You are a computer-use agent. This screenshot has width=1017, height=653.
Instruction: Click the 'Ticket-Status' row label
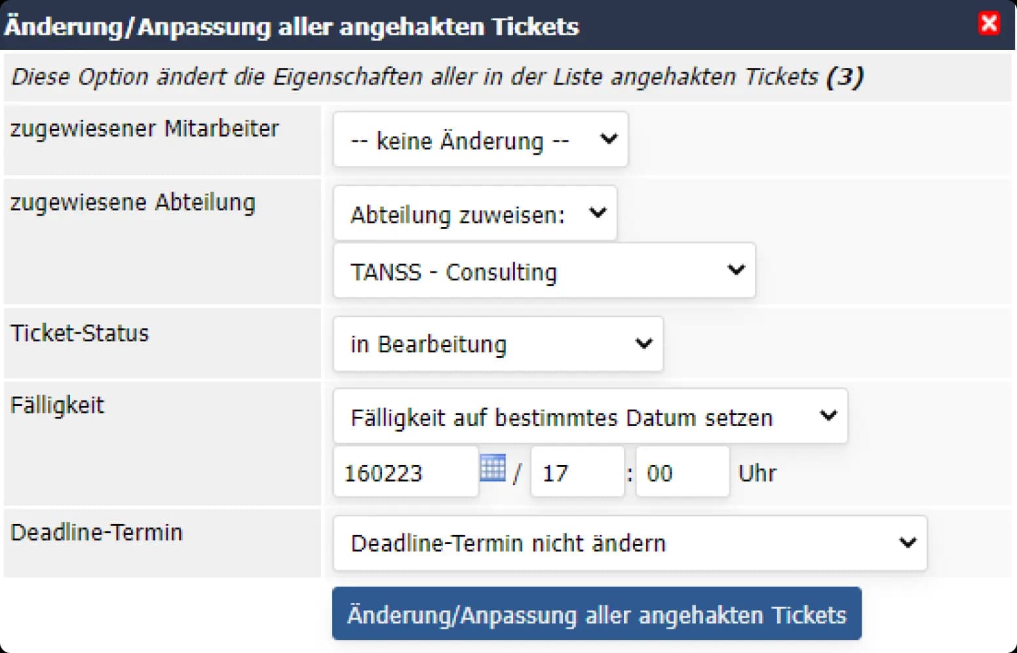coord(80,333)
